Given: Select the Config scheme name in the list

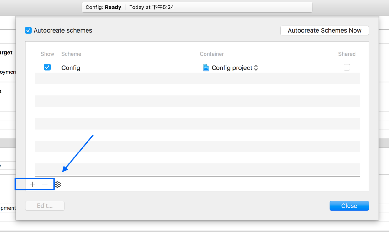Looking at the screenshot, I should click(x=71, y=68).
